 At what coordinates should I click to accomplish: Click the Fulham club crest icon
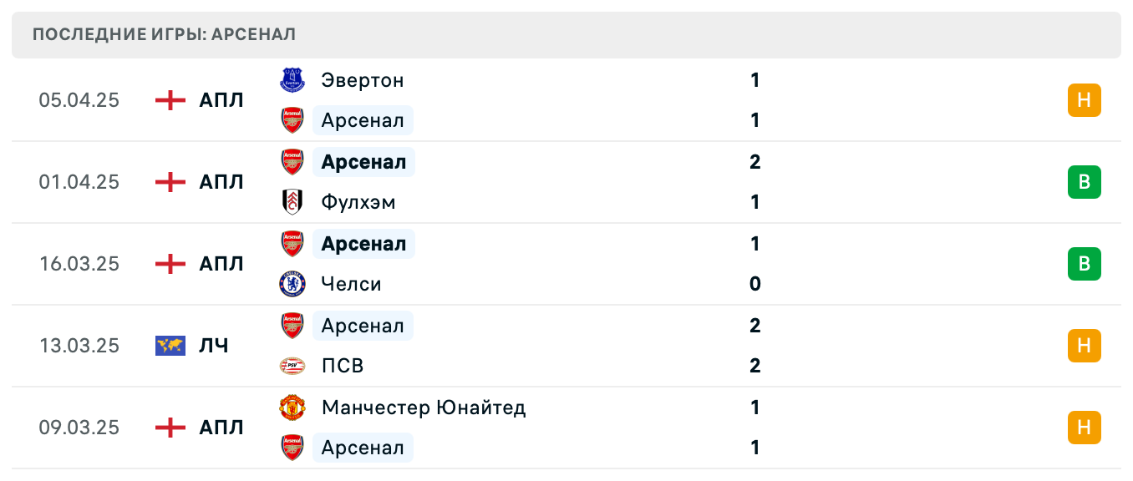pyautogui.click(x=292, y=202)
